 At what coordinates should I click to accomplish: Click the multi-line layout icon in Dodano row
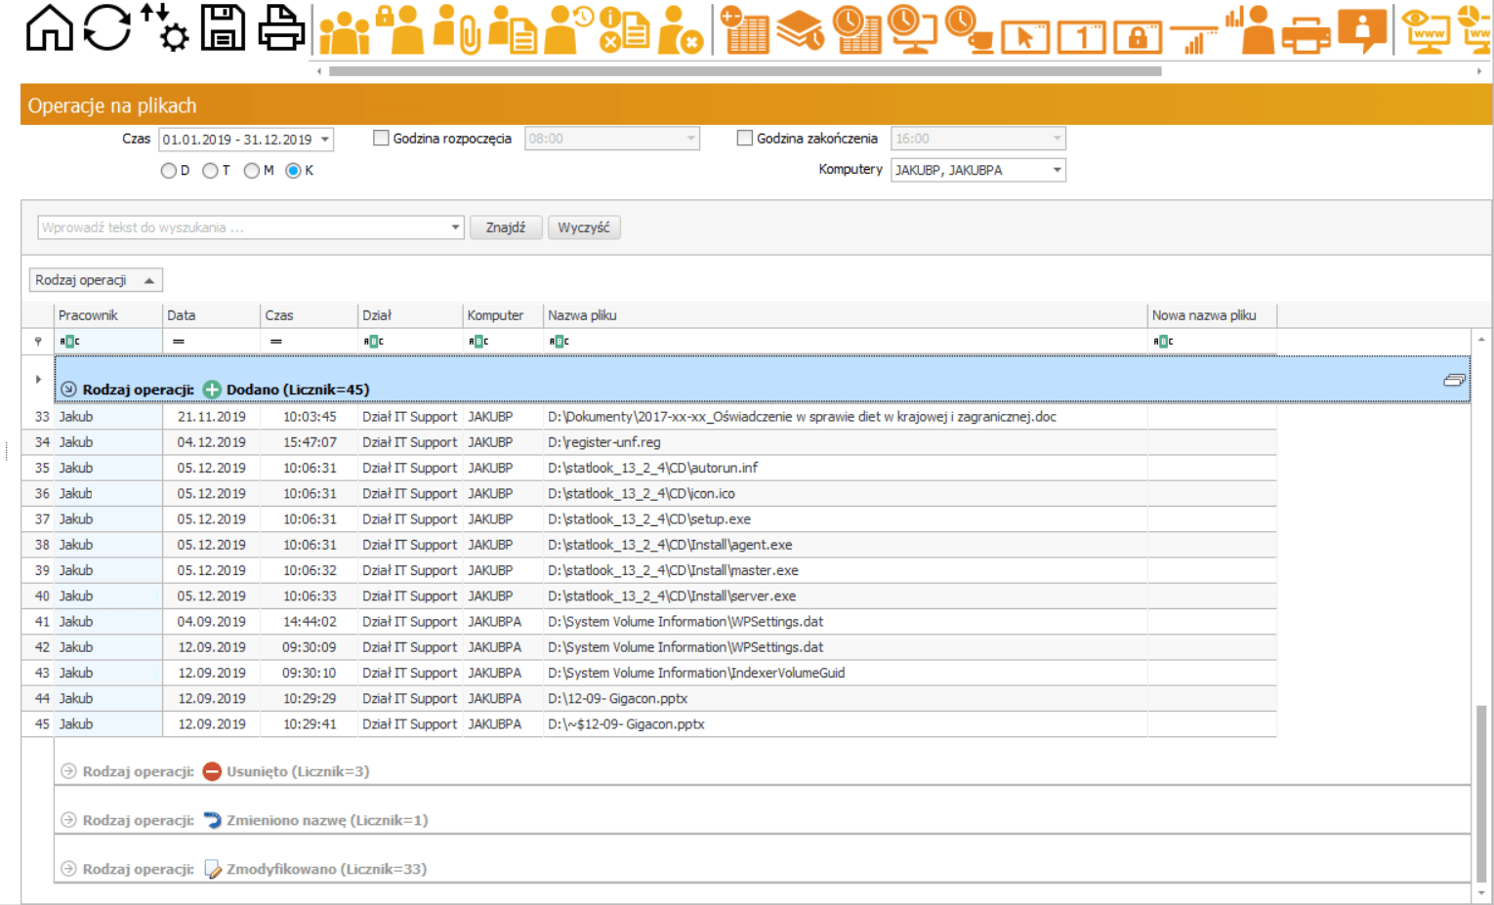[1454, 380]
